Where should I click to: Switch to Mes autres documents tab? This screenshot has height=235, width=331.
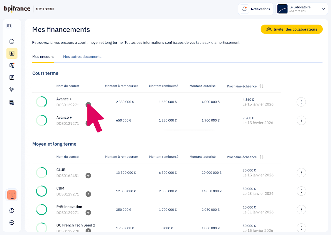(x=82, y=57)
